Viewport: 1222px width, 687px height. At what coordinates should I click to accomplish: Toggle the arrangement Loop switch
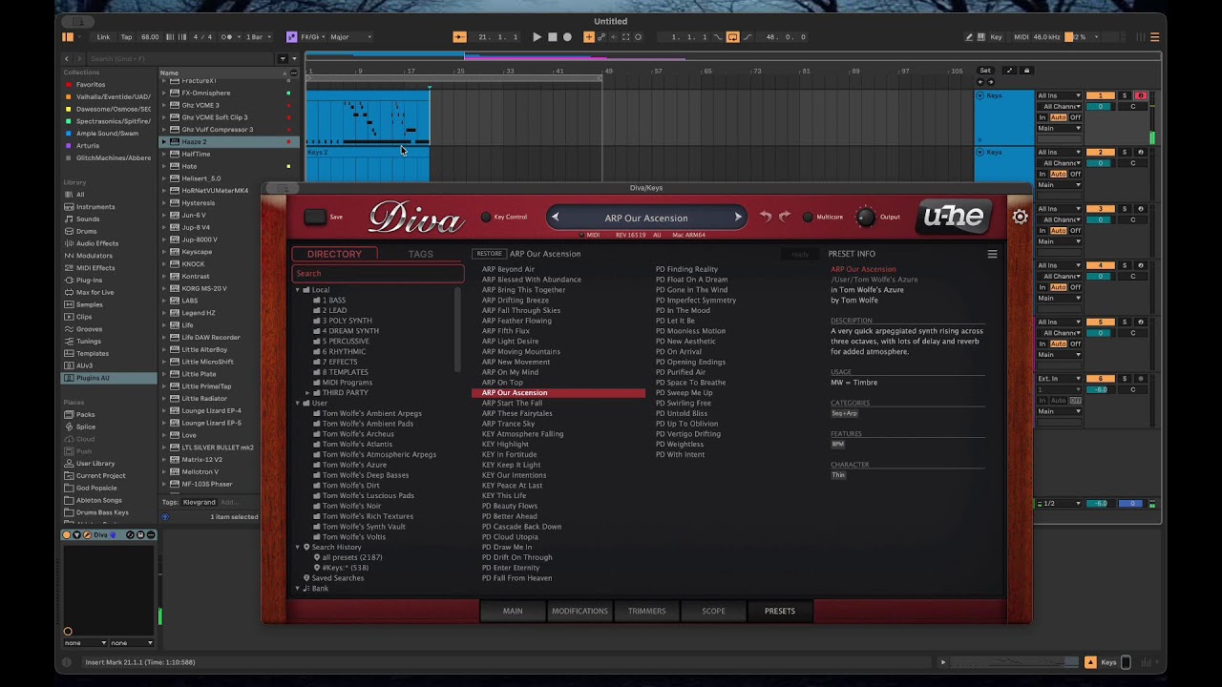pos(733,37)
